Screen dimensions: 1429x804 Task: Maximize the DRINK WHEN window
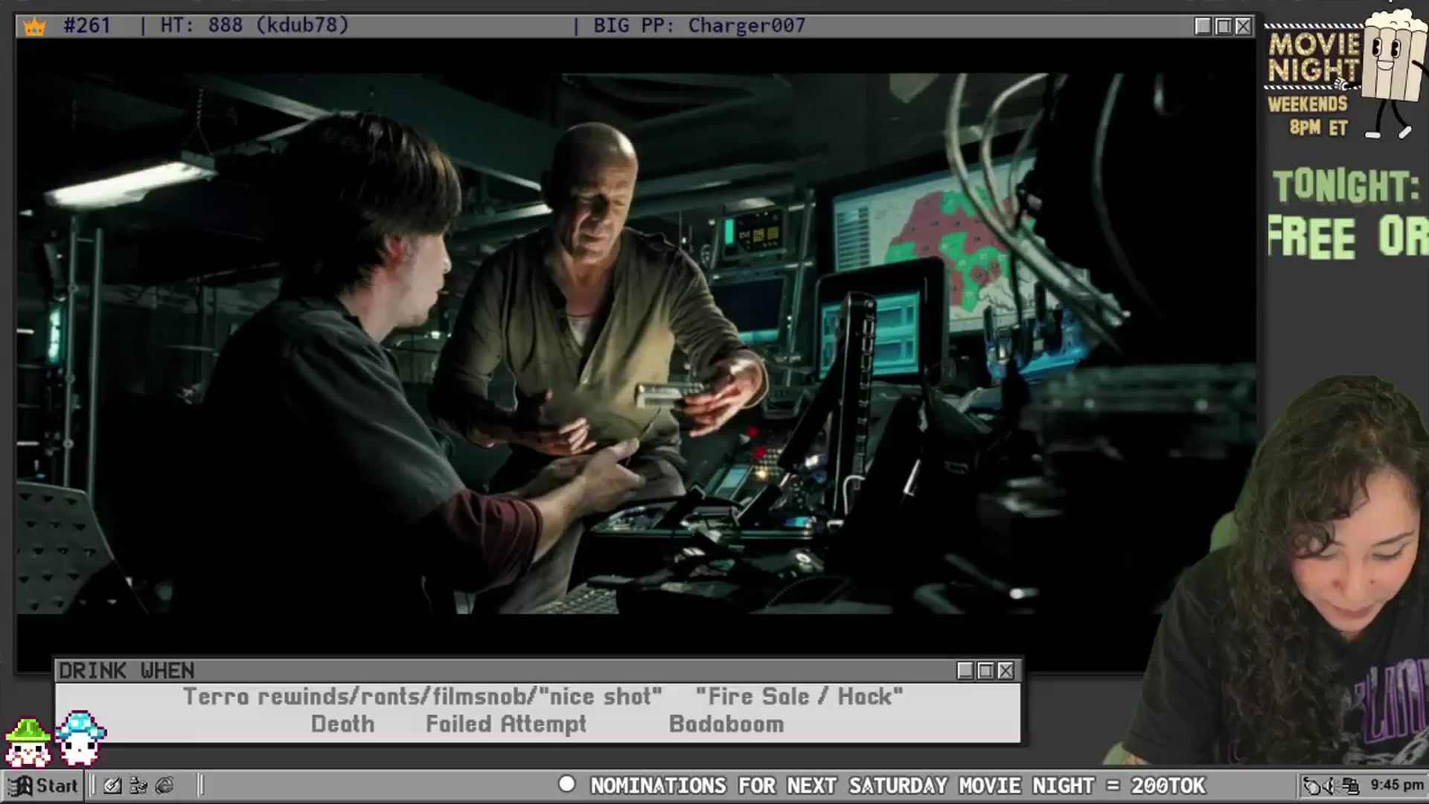point(985,671)
